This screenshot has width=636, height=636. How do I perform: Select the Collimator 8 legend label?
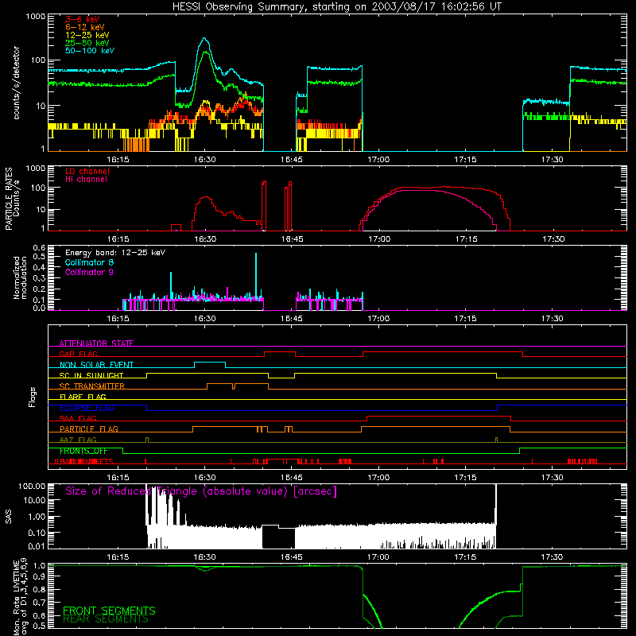tap(89, 262)
